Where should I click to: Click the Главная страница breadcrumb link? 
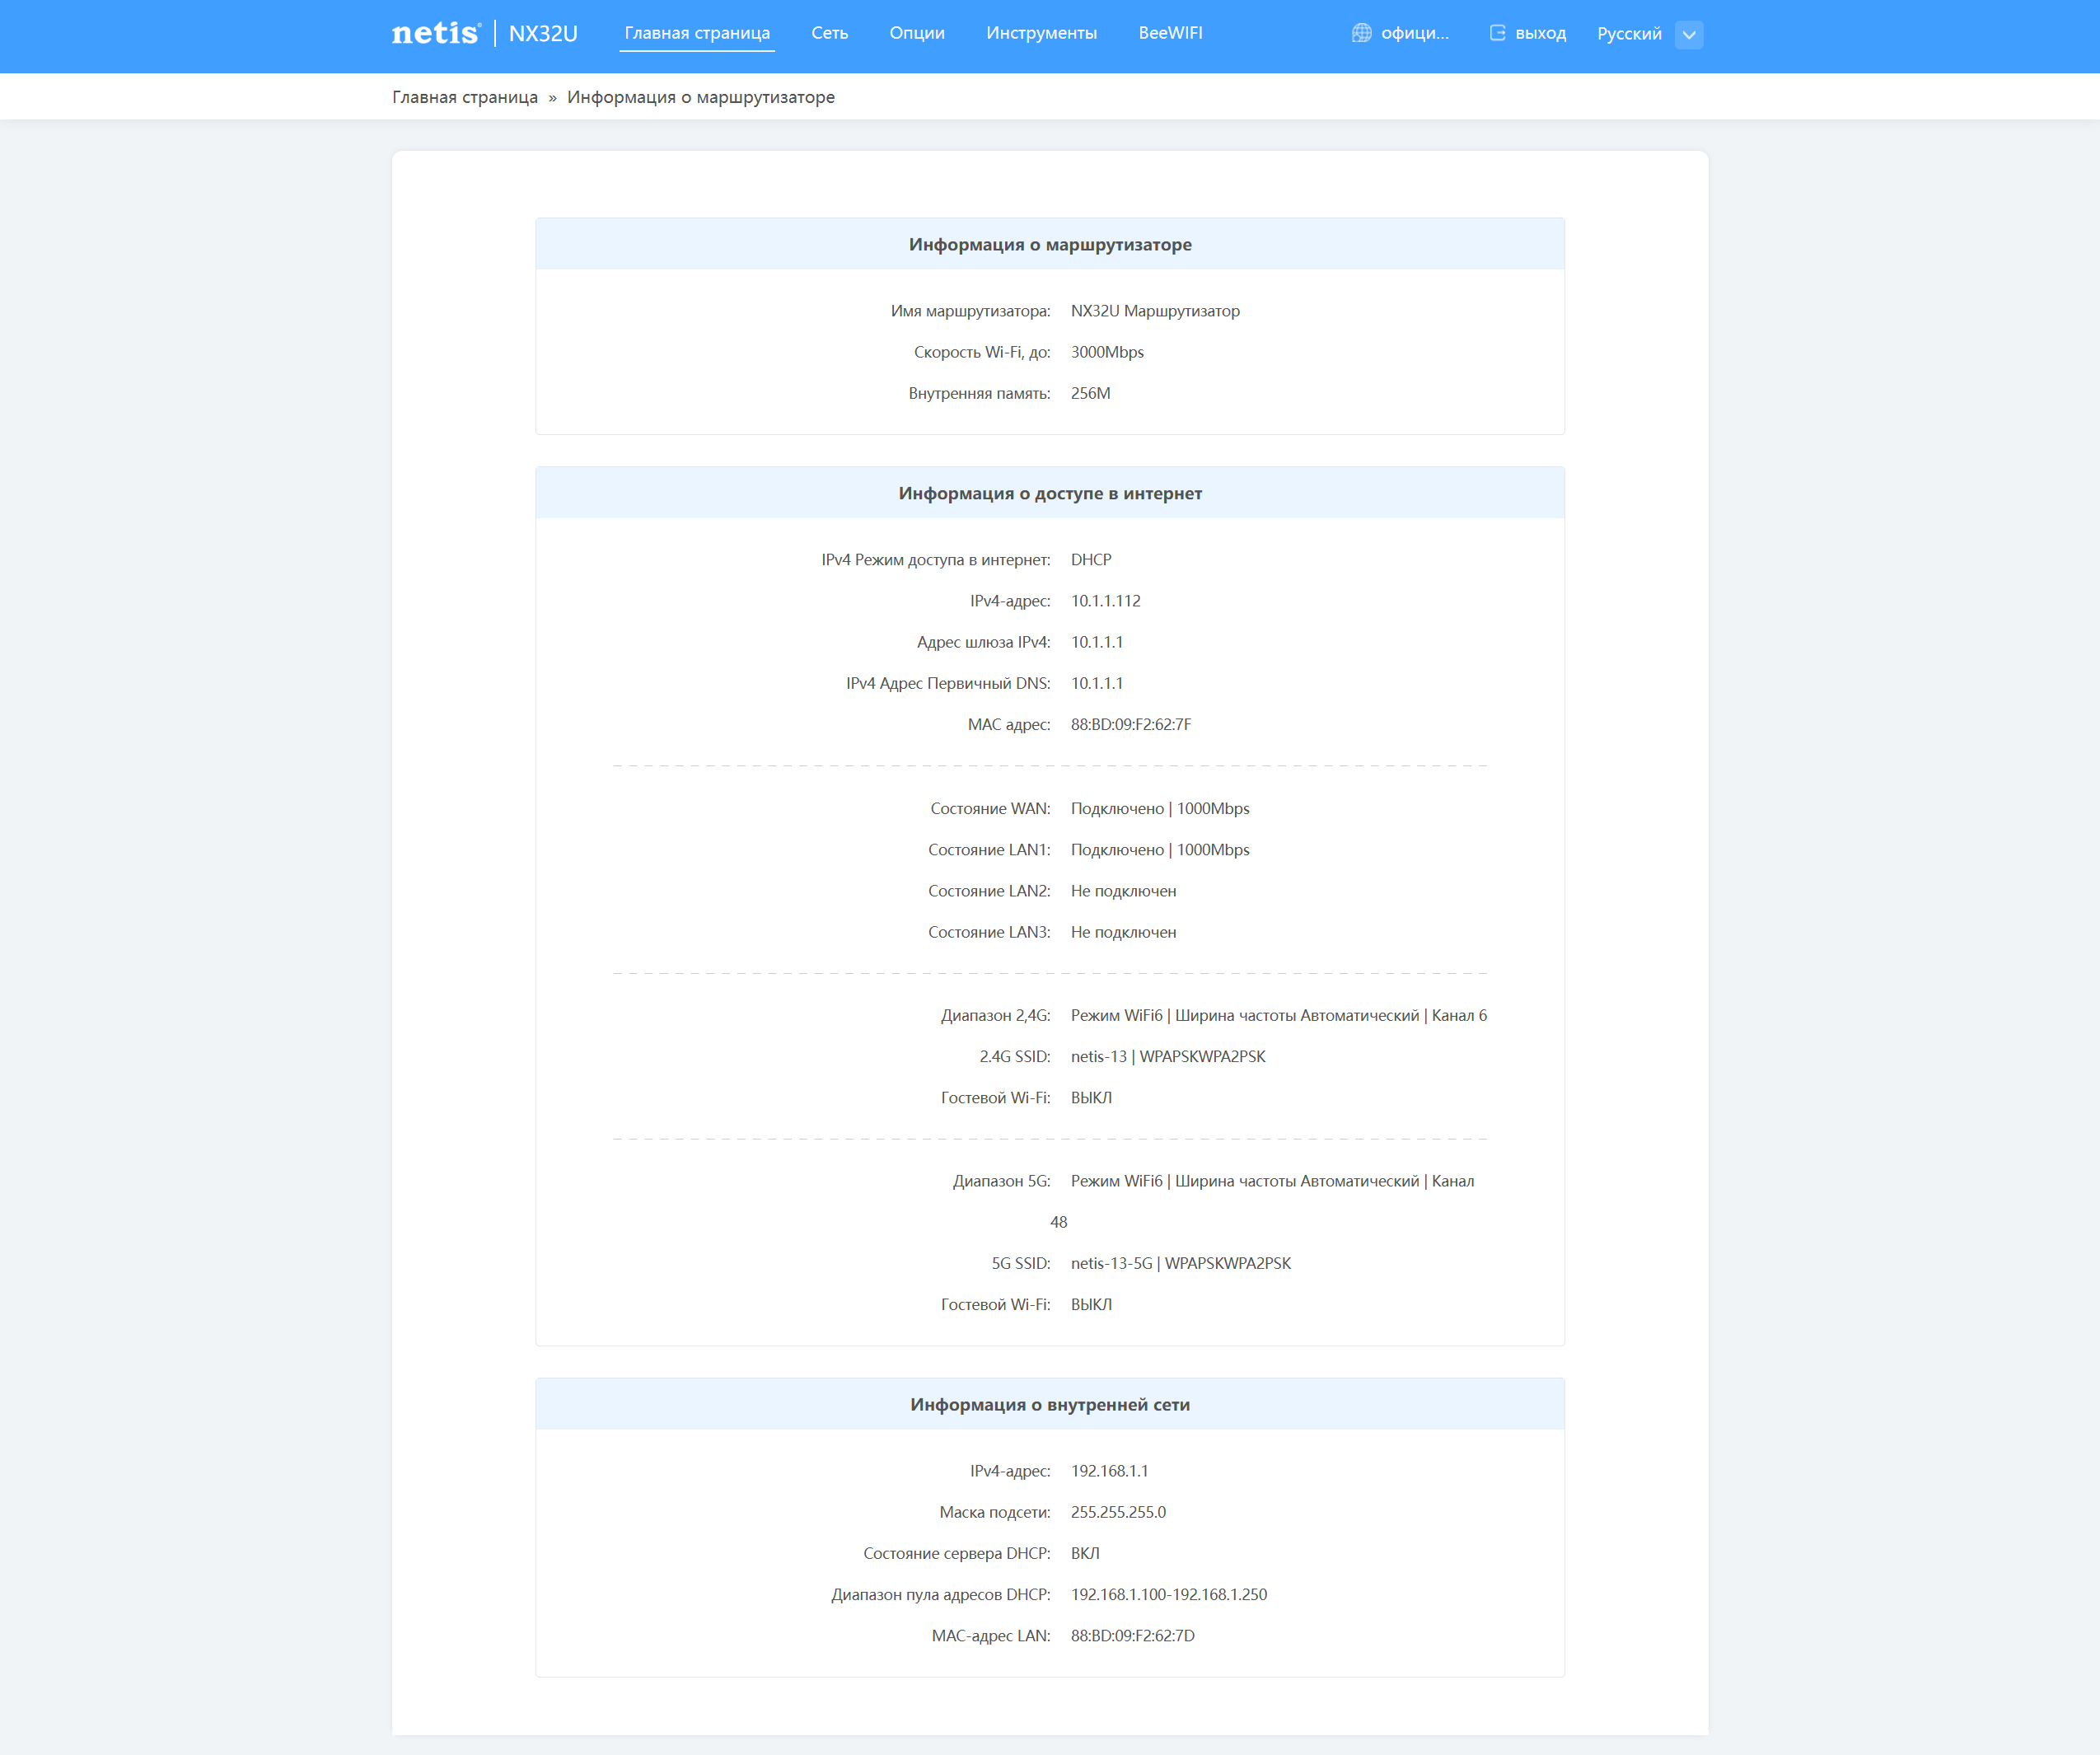click(464, 97)
